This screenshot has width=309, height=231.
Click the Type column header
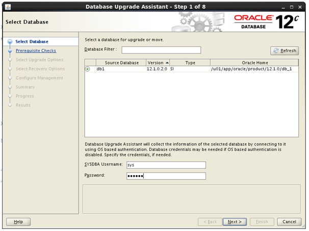[x=190, y=63]
